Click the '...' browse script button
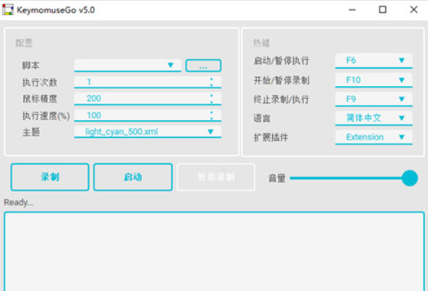 pos(203,66)
